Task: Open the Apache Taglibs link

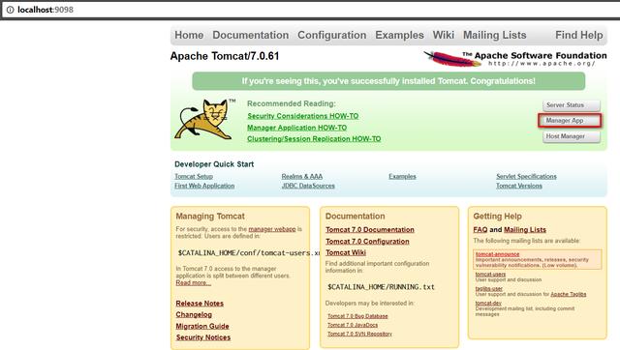Action: (569, 294)
